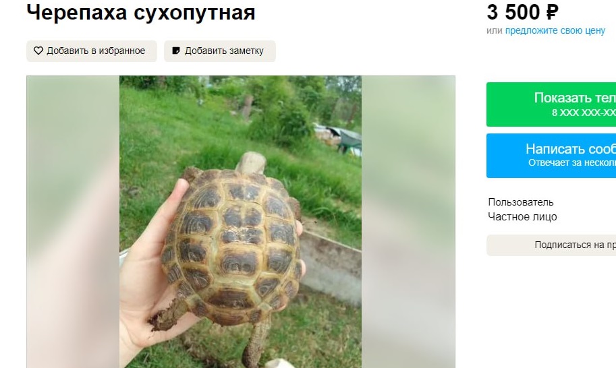Click the 3 500 ₽ price
Viewport: 616px width, 368px height.
pyautogui.click(x=522, y=12)
